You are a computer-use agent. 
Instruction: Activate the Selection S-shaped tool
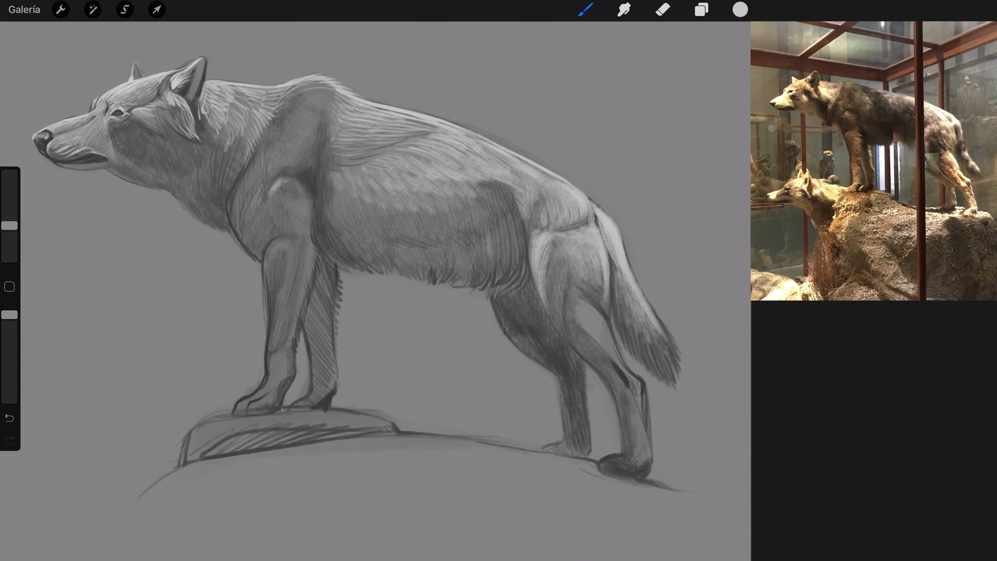click(x=125, y=10)
